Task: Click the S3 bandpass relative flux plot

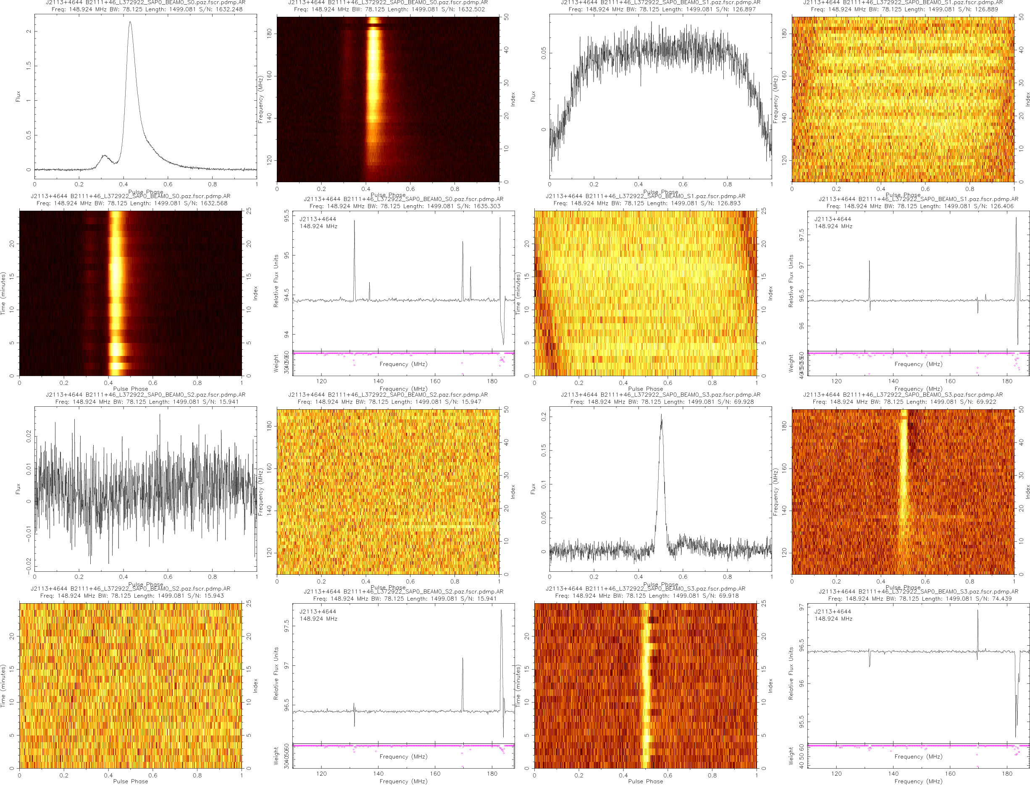Action: 918,673
